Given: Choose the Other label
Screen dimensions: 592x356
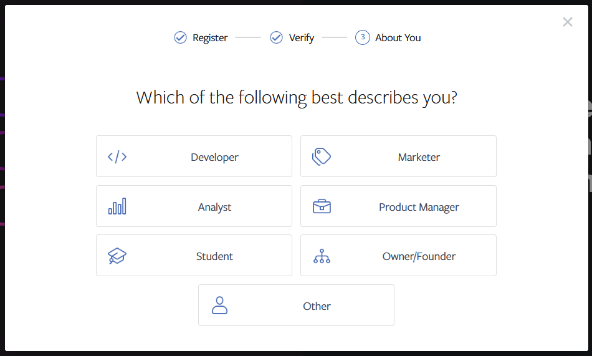Looking at the screenshot, I should click(317, 306).
